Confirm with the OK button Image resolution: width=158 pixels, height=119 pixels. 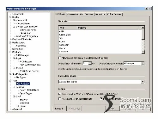113,109
